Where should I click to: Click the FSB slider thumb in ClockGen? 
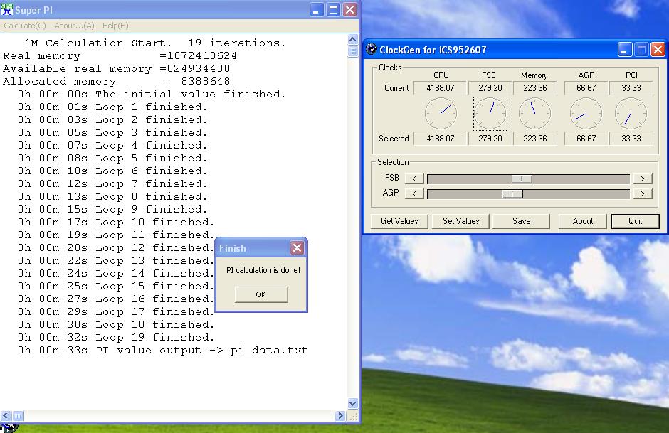522,179
